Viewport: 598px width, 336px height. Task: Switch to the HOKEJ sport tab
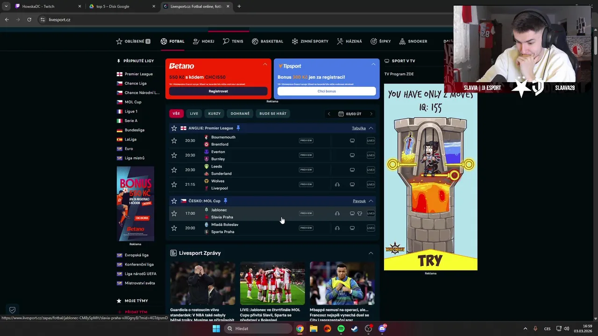(204, 41)
